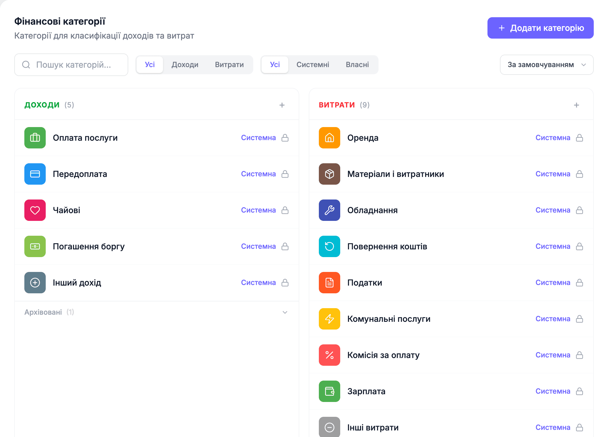Screen dimensions: 608x437
Task: Click the wallet icon for Зарплата
Action: point(330,391)
